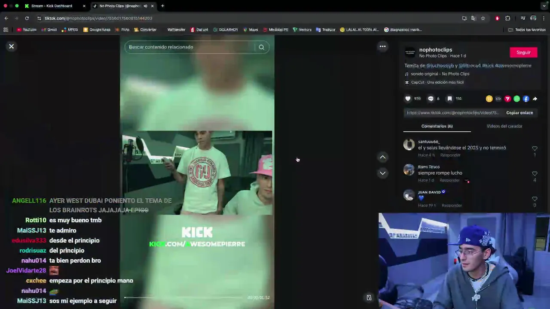
Task: Open the YouTube bookmark
Action: 26,30
